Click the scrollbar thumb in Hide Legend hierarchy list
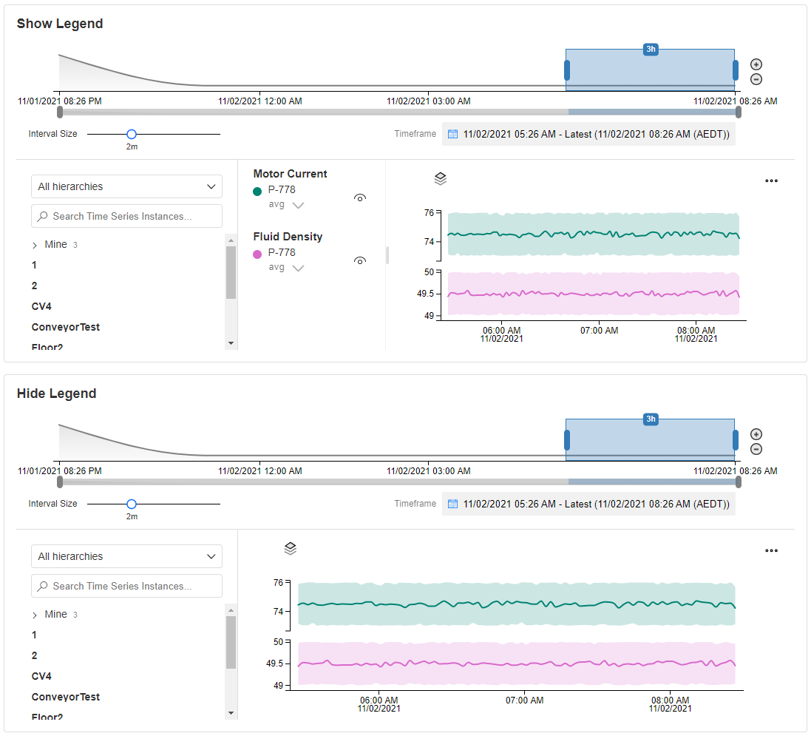The height and width of the screenshot is (736, 811). 231,643
